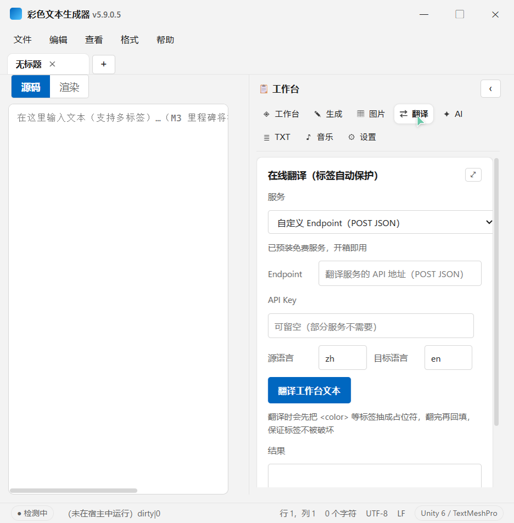Click the 行 1, 列 1 cursor position
The height and width of the screenshot is (523, 514).
click(x=297, y=513)
